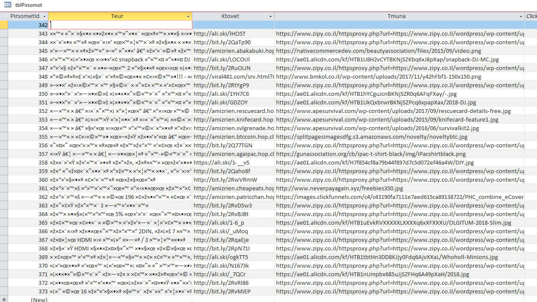
Task: Click the (New) cell in the last row
Action: (28, 299)
